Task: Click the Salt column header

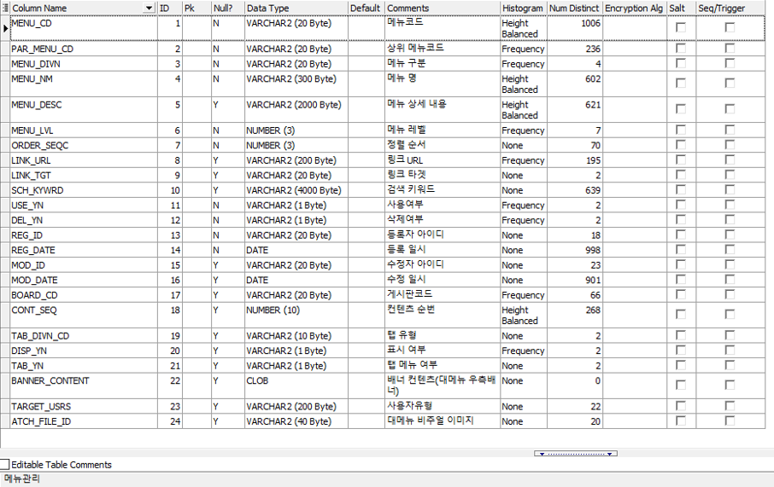Action: tap(681, 8)
